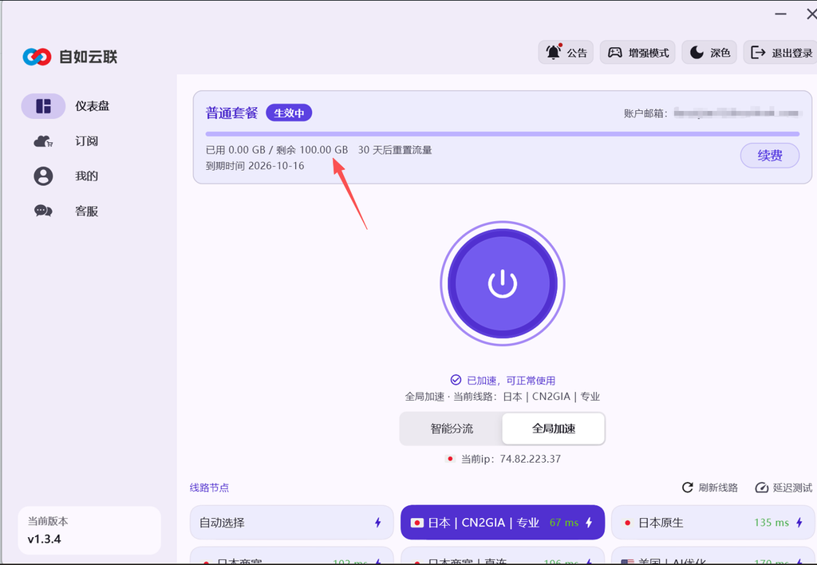Click the v1.3.4 version number
Screen dimensions: 817x565
click(x=45, y=539)
